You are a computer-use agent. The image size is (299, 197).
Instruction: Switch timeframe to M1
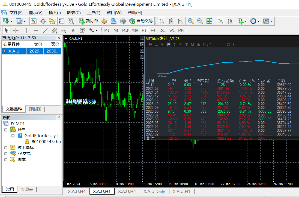[107, 30]
